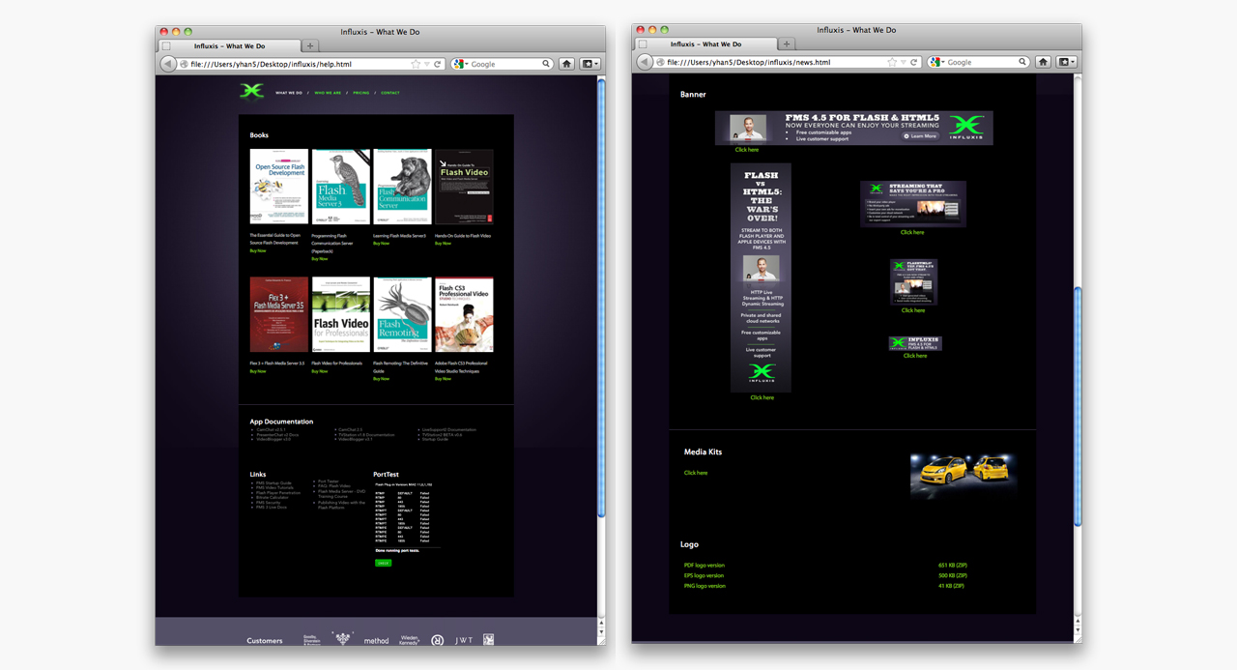Click the home button in help.html window
Screen dimensions: 1237x670
click(x=567, y=64)
